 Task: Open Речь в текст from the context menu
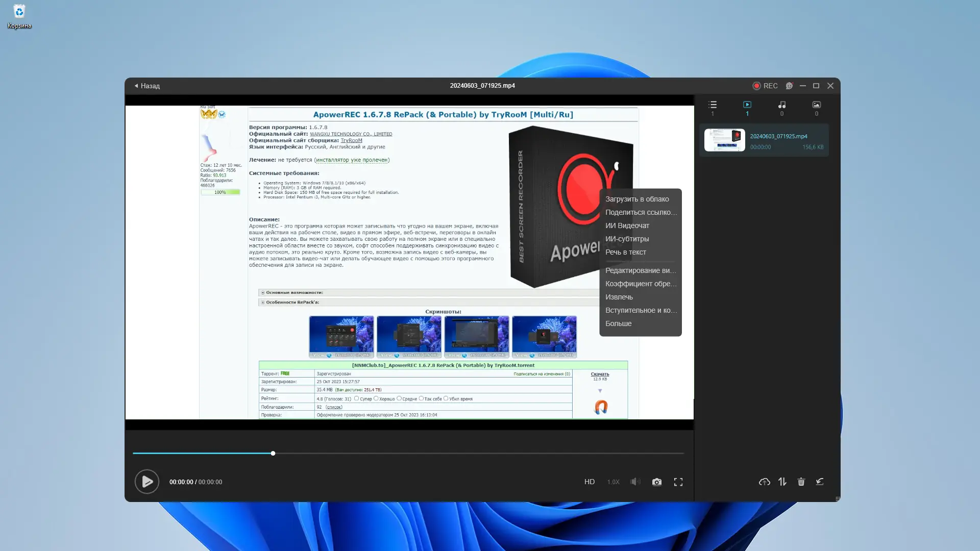625,252
